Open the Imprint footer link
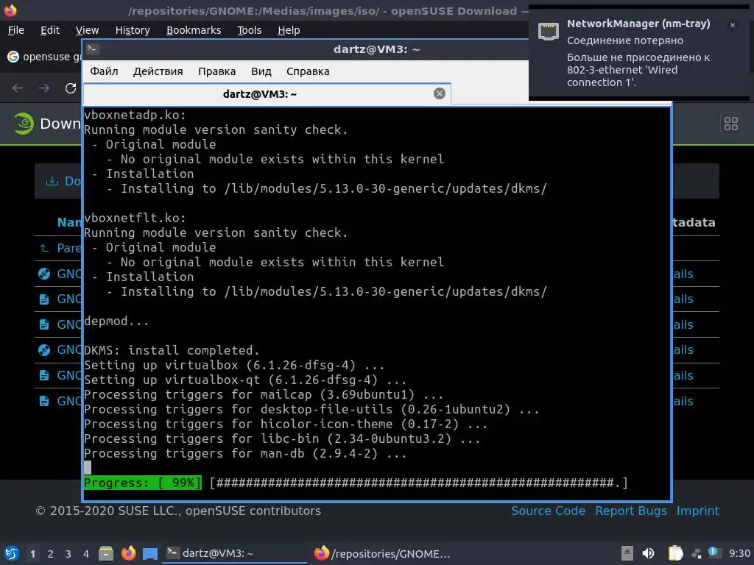The height and width of the screenshot is (565, 754). tap(698, 511)
